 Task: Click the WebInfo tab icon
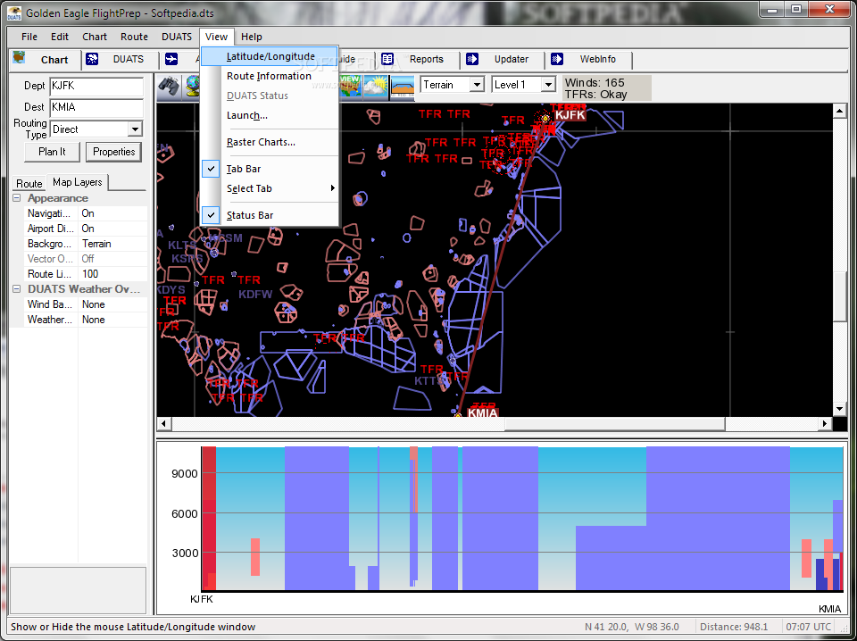tap(557, 60)
